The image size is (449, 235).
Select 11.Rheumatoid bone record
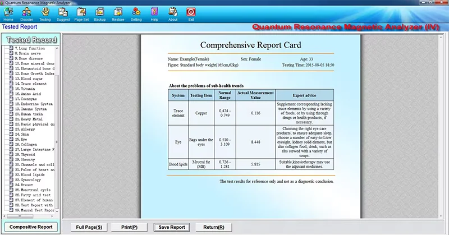coord(34,68)
